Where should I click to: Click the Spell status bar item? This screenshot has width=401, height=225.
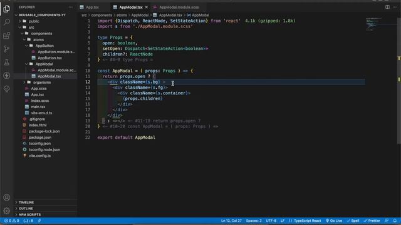353,221
